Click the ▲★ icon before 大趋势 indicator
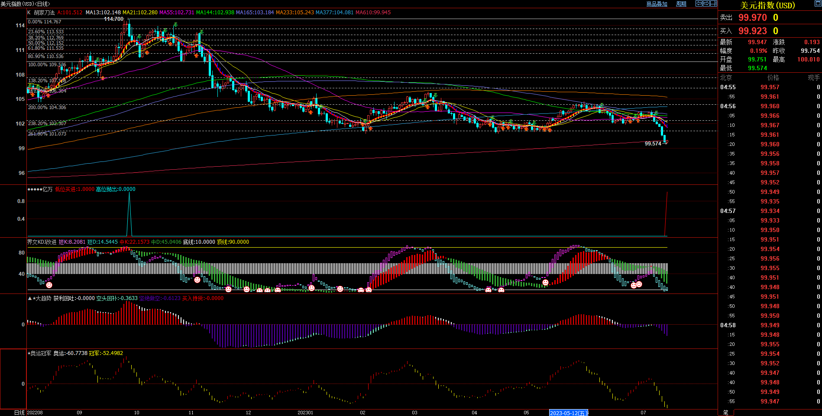822x416 pixels. click(x=31, y=298)
